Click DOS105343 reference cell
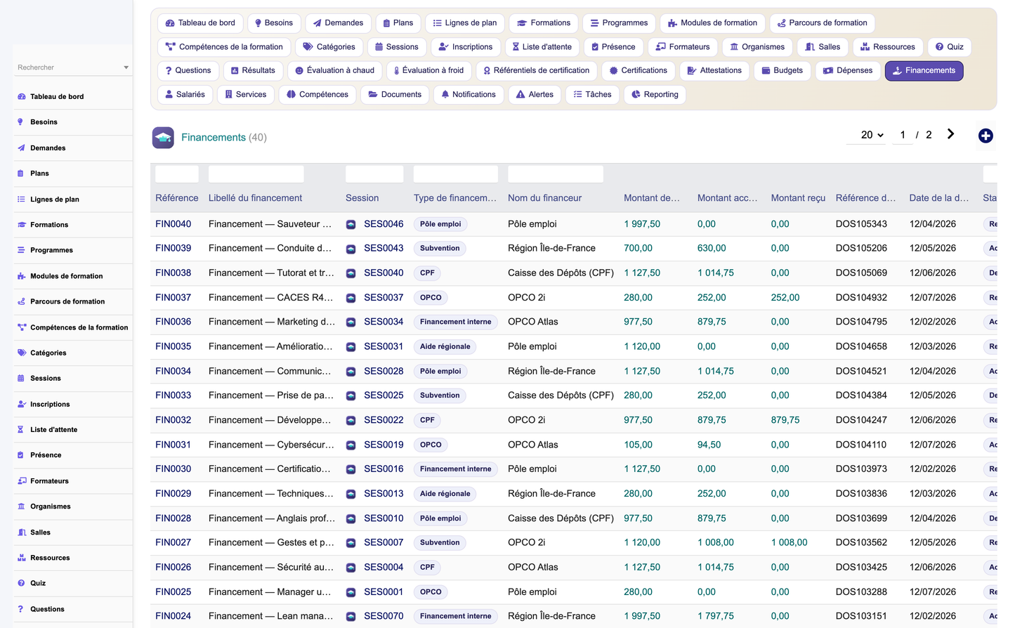Screen dimensions: 1015x628 pos(861,224)
